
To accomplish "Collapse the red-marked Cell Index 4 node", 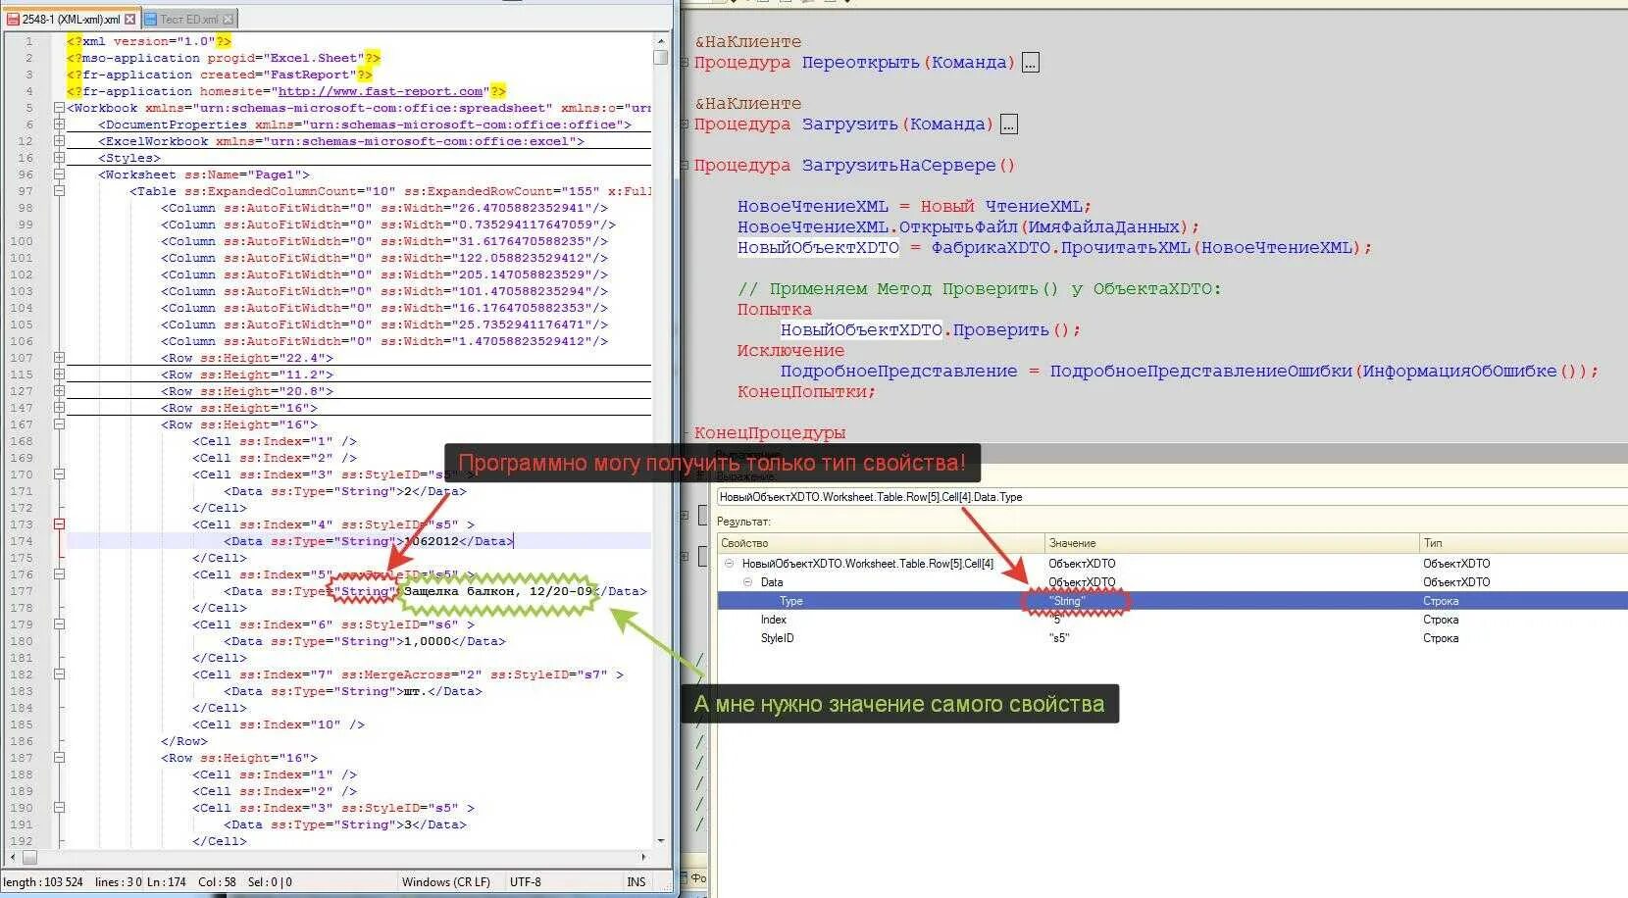I will [59, 524].
